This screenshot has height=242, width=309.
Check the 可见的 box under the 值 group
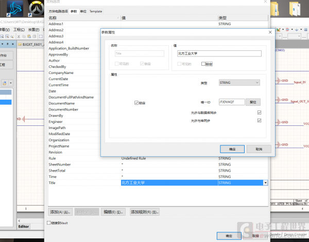[x=179, y=64]
